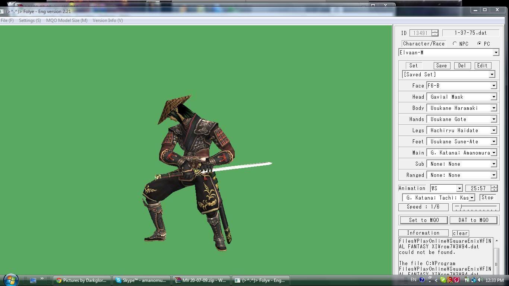509x286 pixels.
Task: Open the G. Katana: Tachi animation dropdown
Action: [x=472, y=198]
